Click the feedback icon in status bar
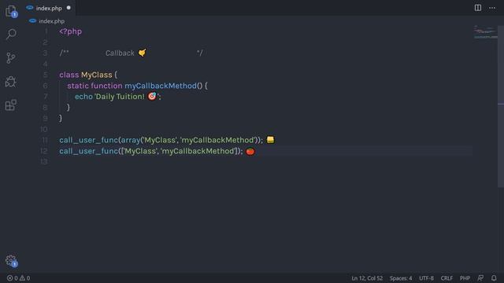Viewport: 504px width, 283px height. (480, 278)
